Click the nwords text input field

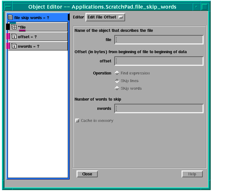pos(159,109)
